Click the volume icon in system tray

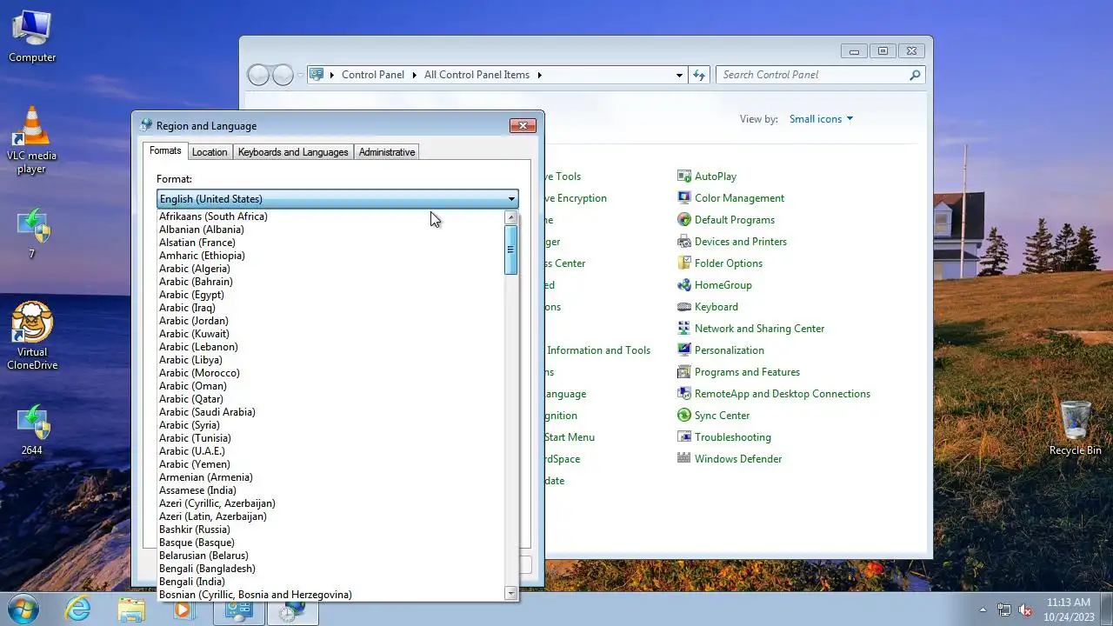click(x=1025, y=609)
